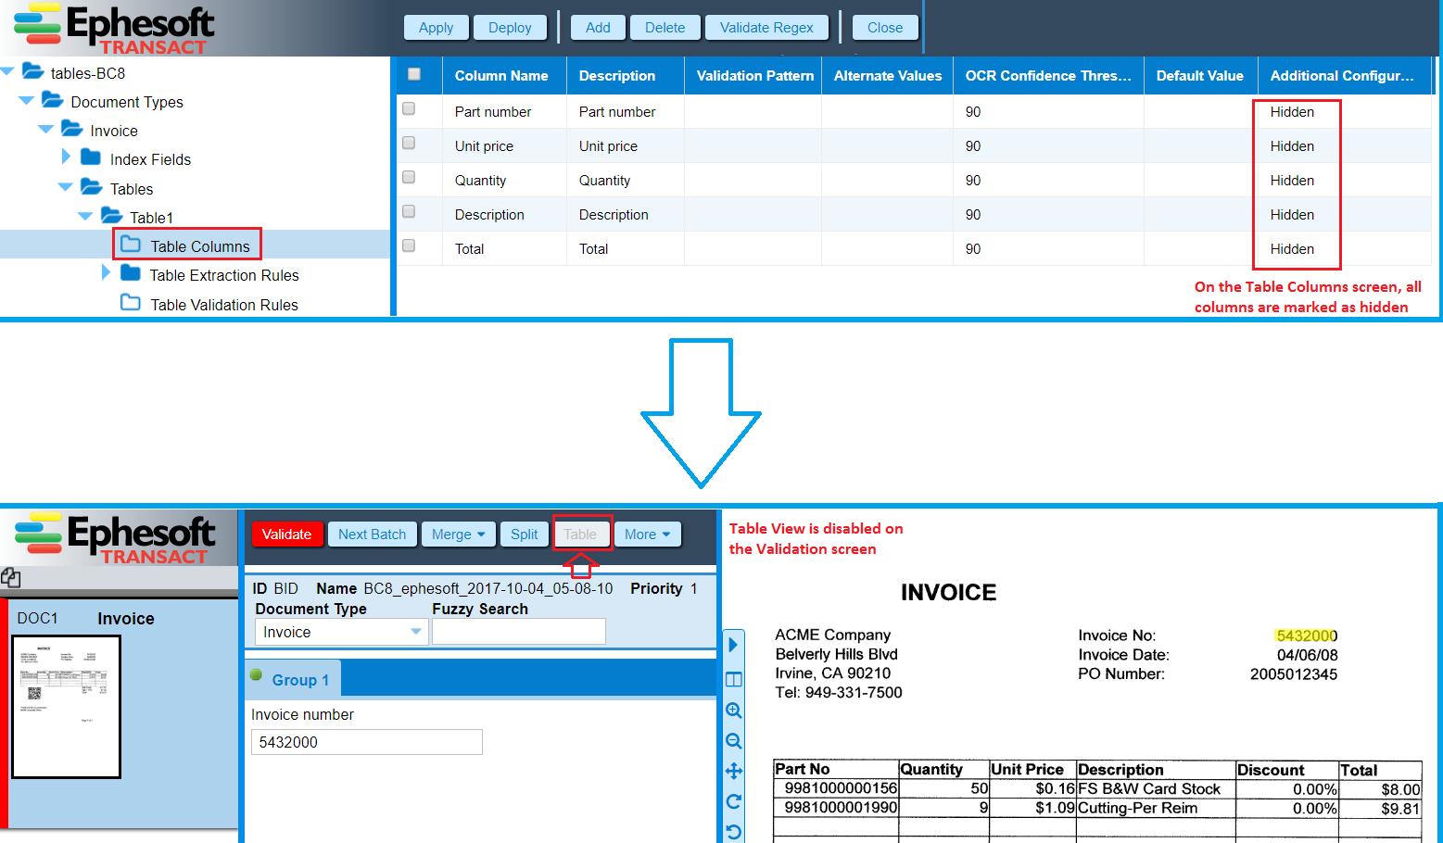This screenshot has width=1443, height=843.
Task: Expand the Table Extraction Rules arrow
Action: (x=106, y=272)
